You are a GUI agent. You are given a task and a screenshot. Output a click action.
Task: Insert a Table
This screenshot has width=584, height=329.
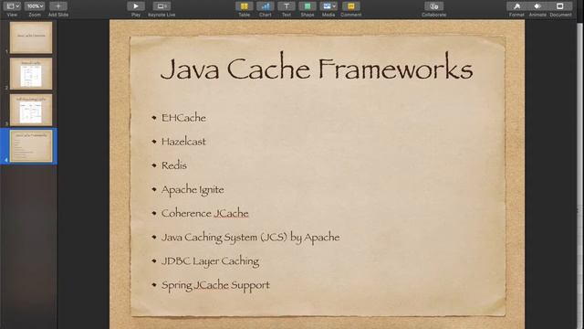point(245,6)
